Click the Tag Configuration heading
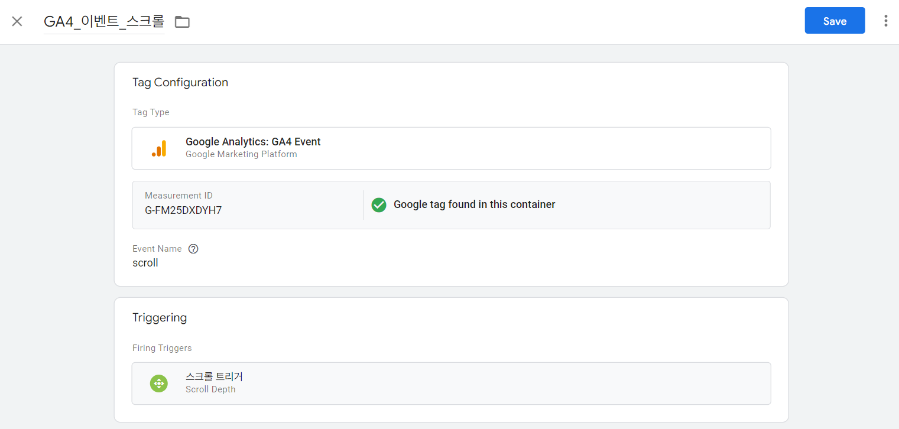Viewport: 899px width, 429px height. point(180,82)
